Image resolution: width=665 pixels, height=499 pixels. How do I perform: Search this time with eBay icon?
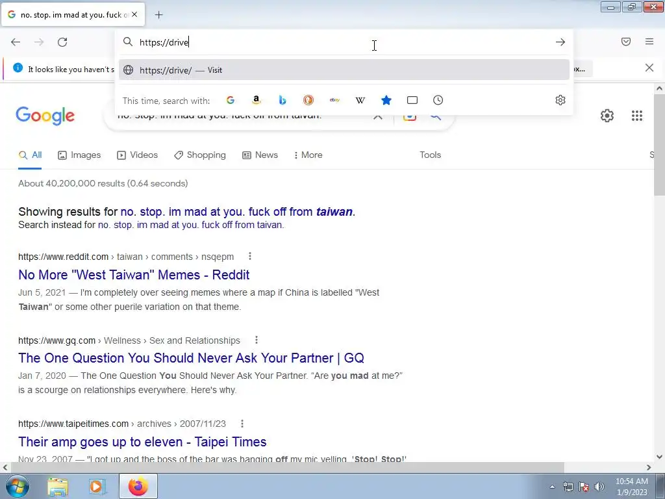click(334, 100)
